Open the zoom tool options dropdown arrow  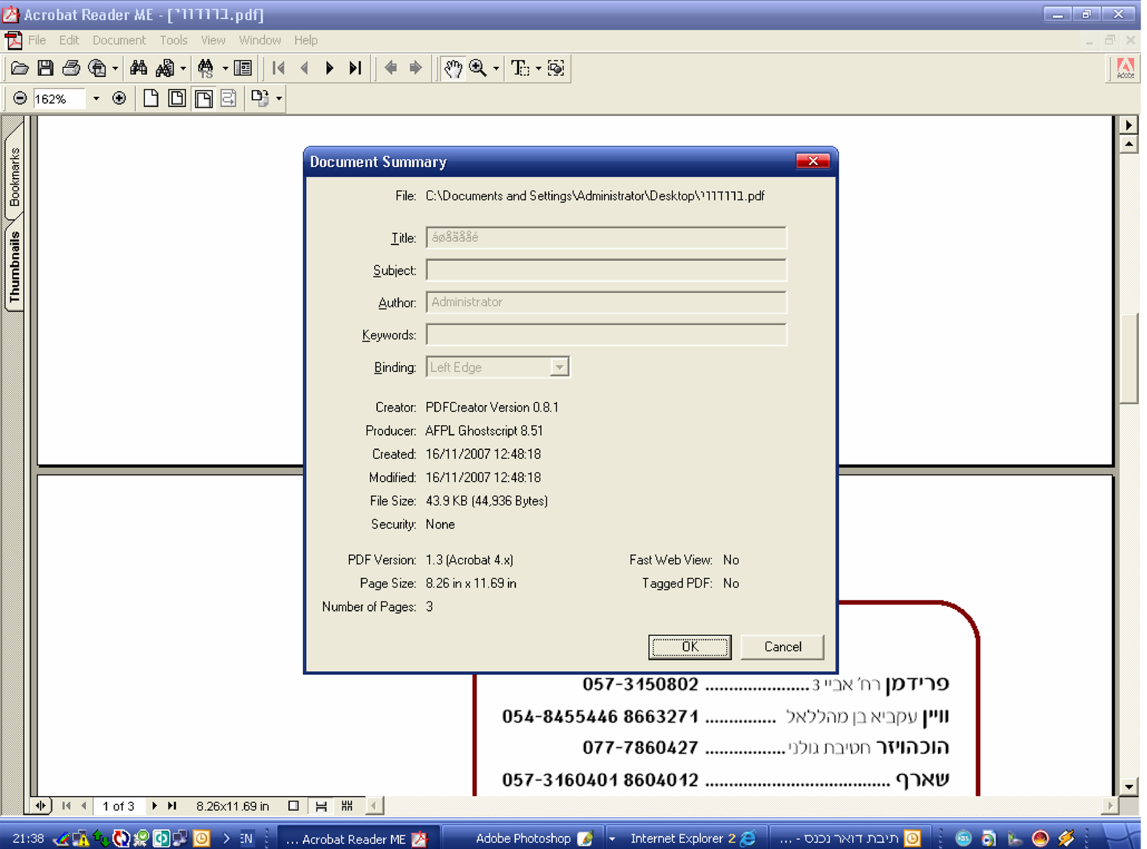click(x=496, y=68)
